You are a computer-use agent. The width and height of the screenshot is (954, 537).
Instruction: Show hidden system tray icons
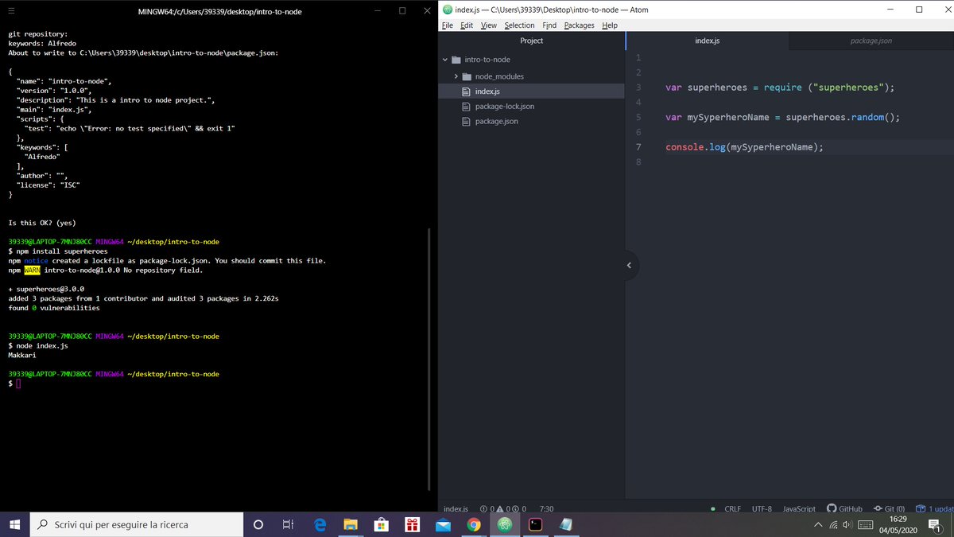[x=818, y=525]
